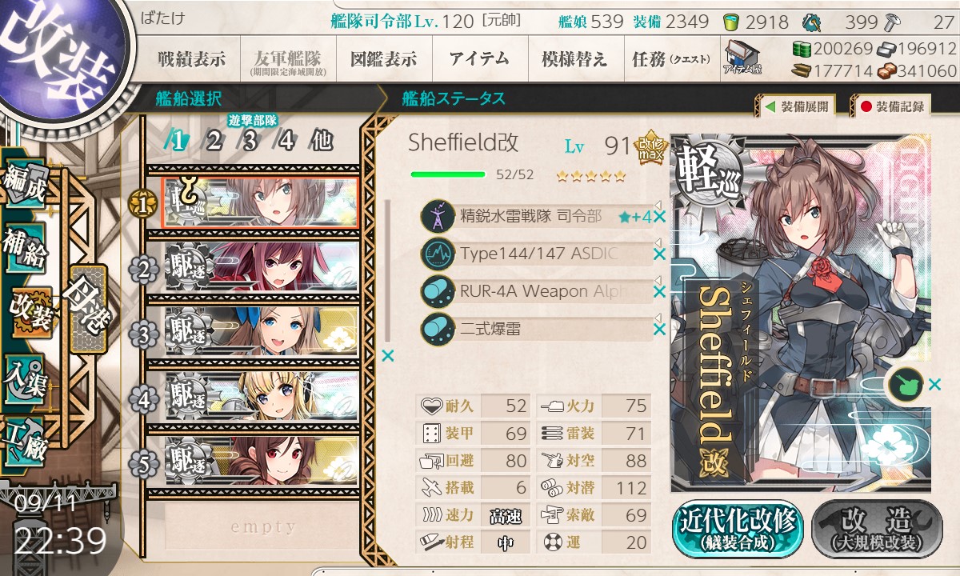Remove the RUR-4A Weapon Alpha equipment
The height and width of the screenshot is (576, 960).
point(659,291)
